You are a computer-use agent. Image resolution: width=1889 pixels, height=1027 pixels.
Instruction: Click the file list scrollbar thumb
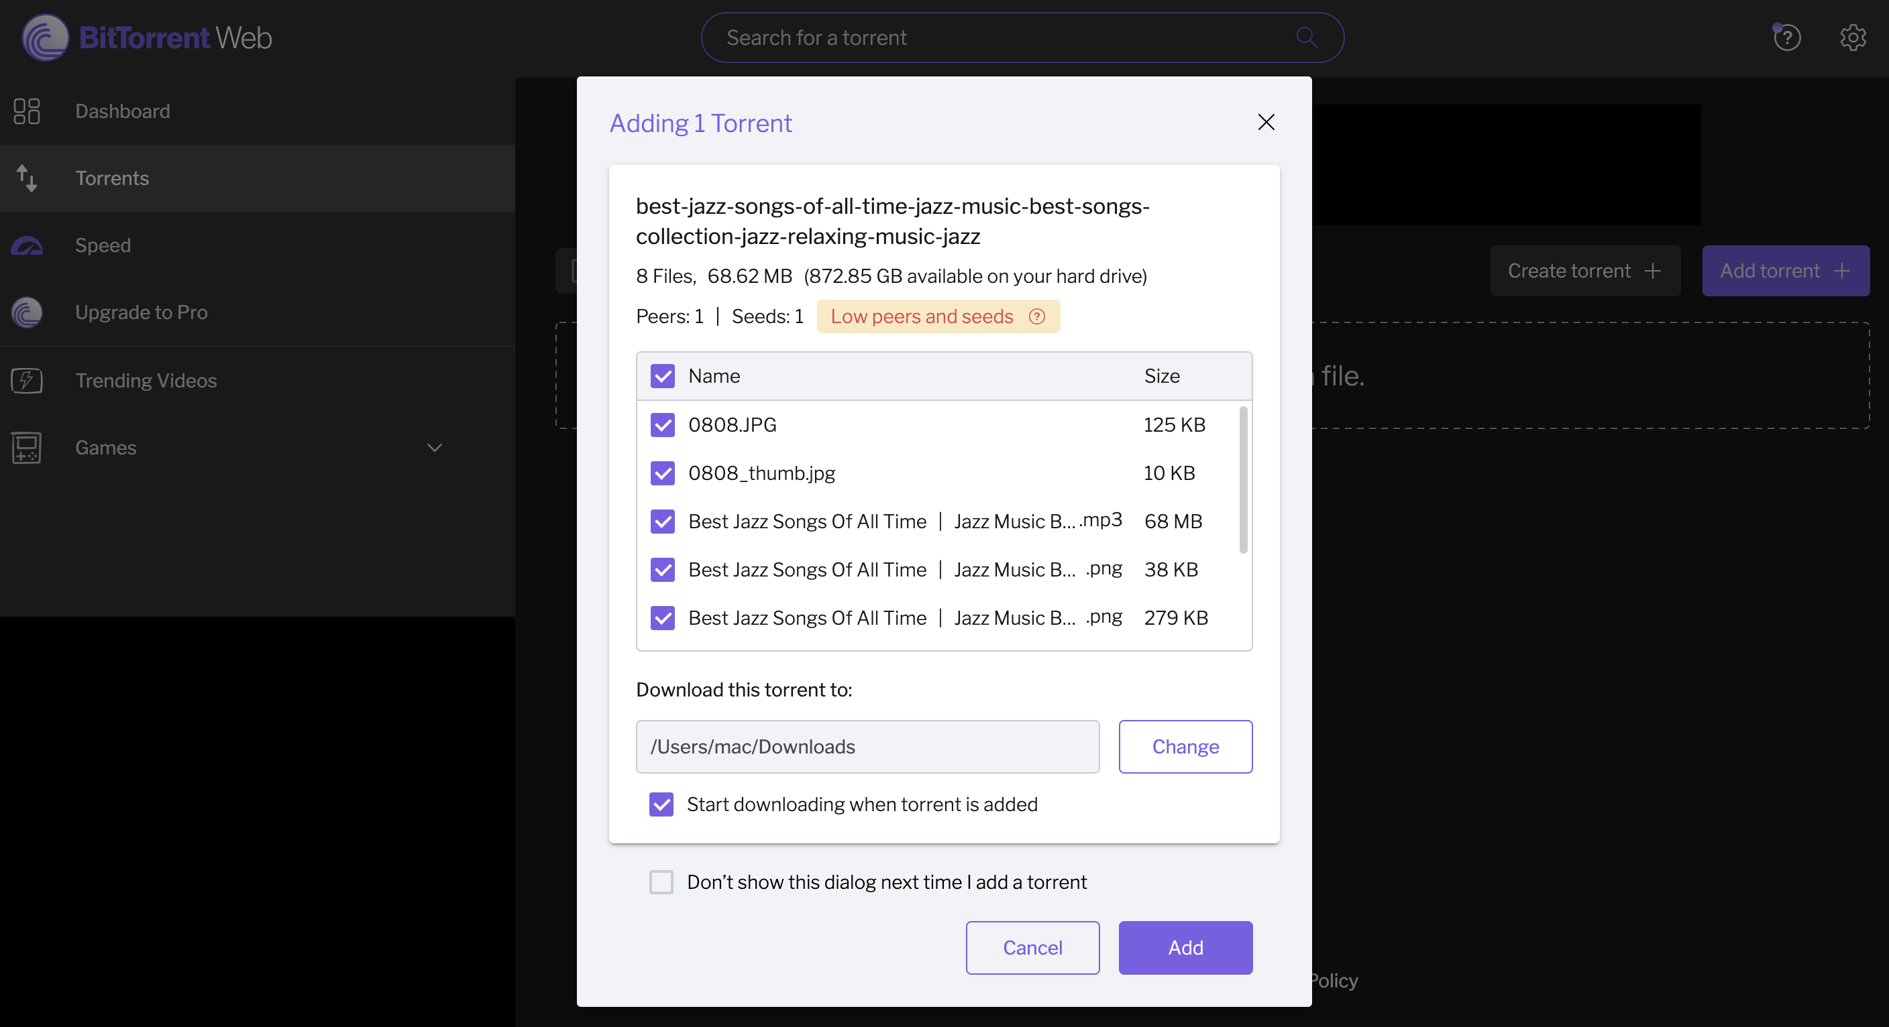click(1243, 480)
